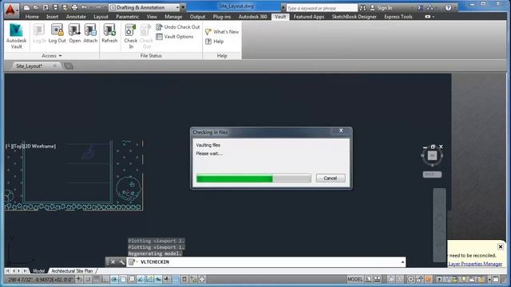Toggle Polar Tracking in status bar

click(x=114, y=279)
